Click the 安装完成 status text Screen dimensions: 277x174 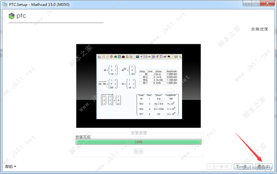point(83,137)
